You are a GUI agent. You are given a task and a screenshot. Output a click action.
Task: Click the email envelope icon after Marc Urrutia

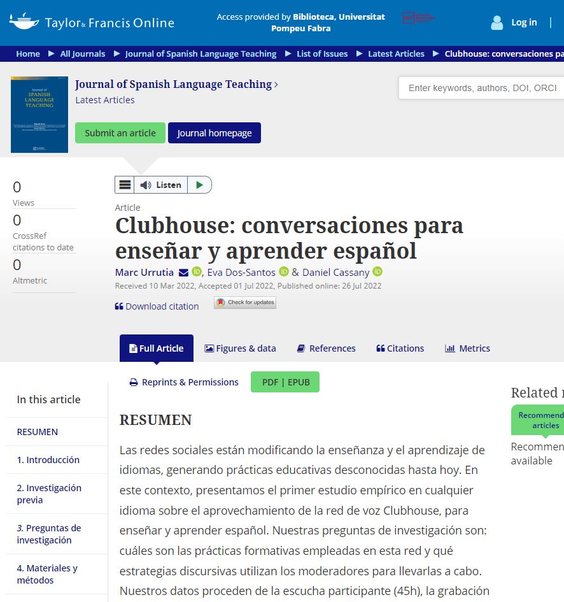point(184,273)
